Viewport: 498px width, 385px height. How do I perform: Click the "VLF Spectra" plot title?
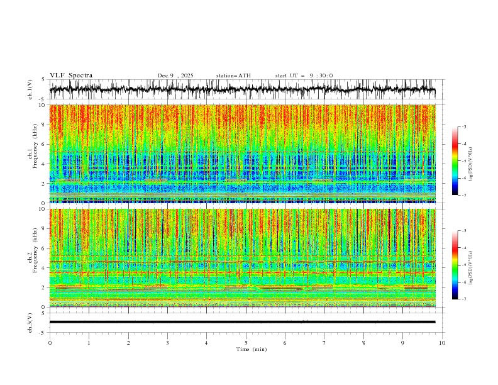(71, 75)
